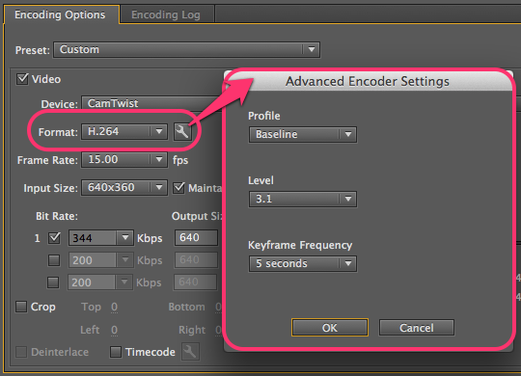
Task: Open the Profile dropdown set to Baseline
Action: pyautogui.click(x=303, y=135)
